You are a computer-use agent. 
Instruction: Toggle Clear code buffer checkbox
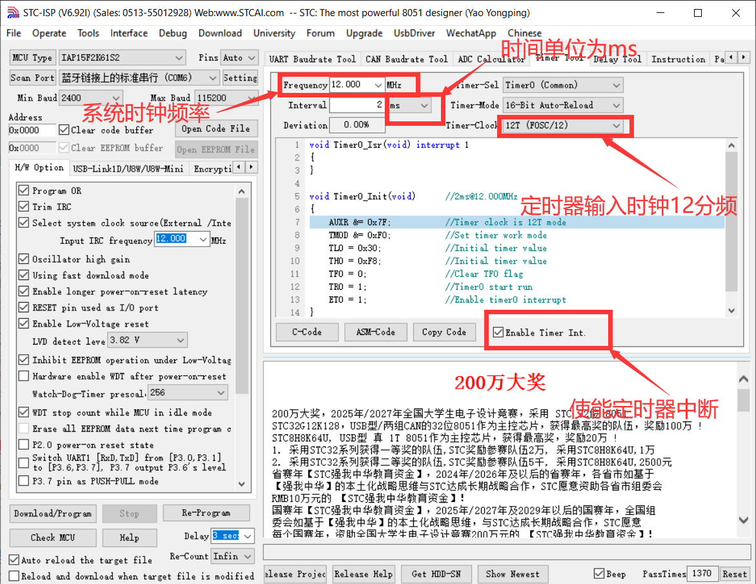64,130
